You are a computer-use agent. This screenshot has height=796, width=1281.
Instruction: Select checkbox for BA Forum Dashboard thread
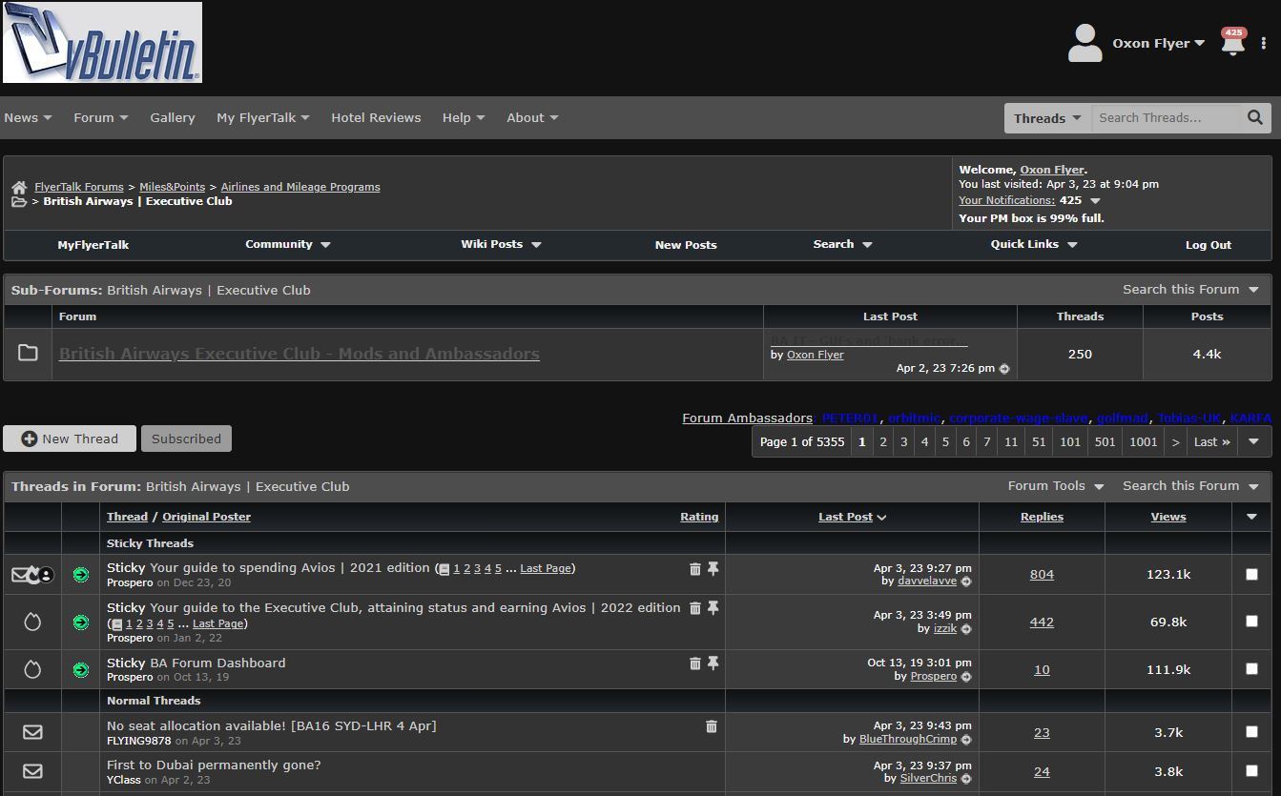pos(1251,669)
